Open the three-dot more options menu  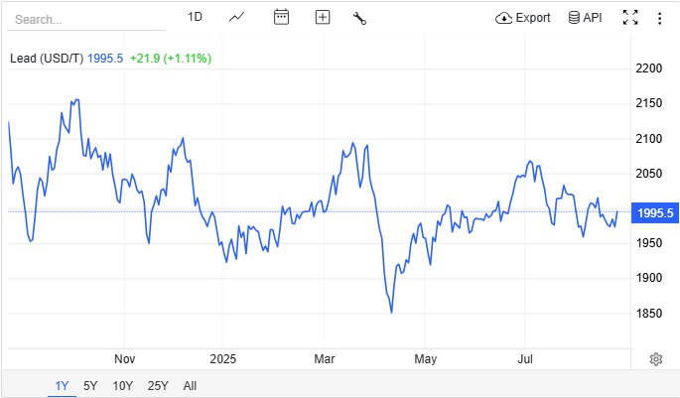[x=658, y=17]
